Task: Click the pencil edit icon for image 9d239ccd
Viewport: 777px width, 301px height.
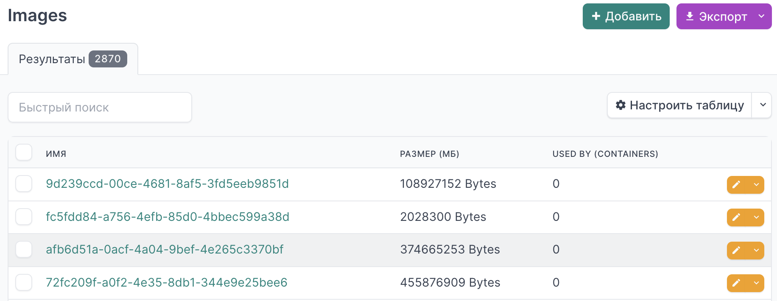Action: pos(736,184)
